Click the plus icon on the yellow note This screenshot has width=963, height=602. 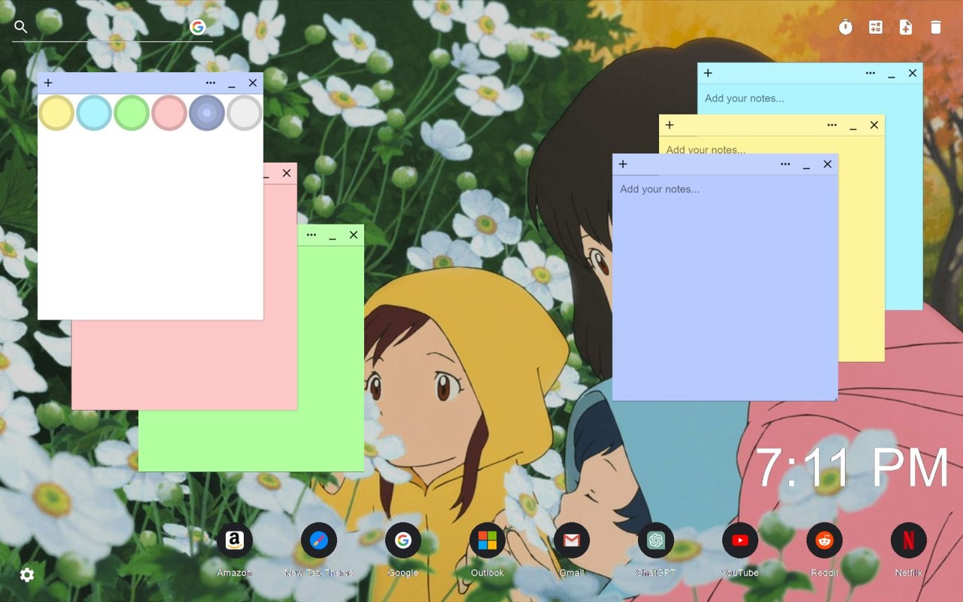(670, 125)
